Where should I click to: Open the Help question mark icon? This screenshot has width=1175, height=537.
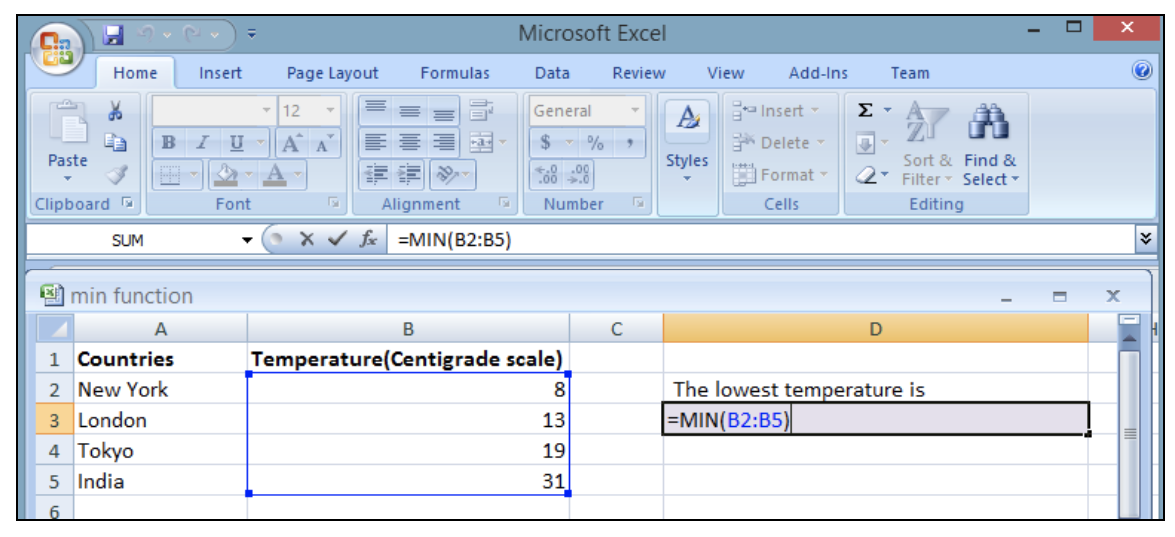tap(1143, 71)
